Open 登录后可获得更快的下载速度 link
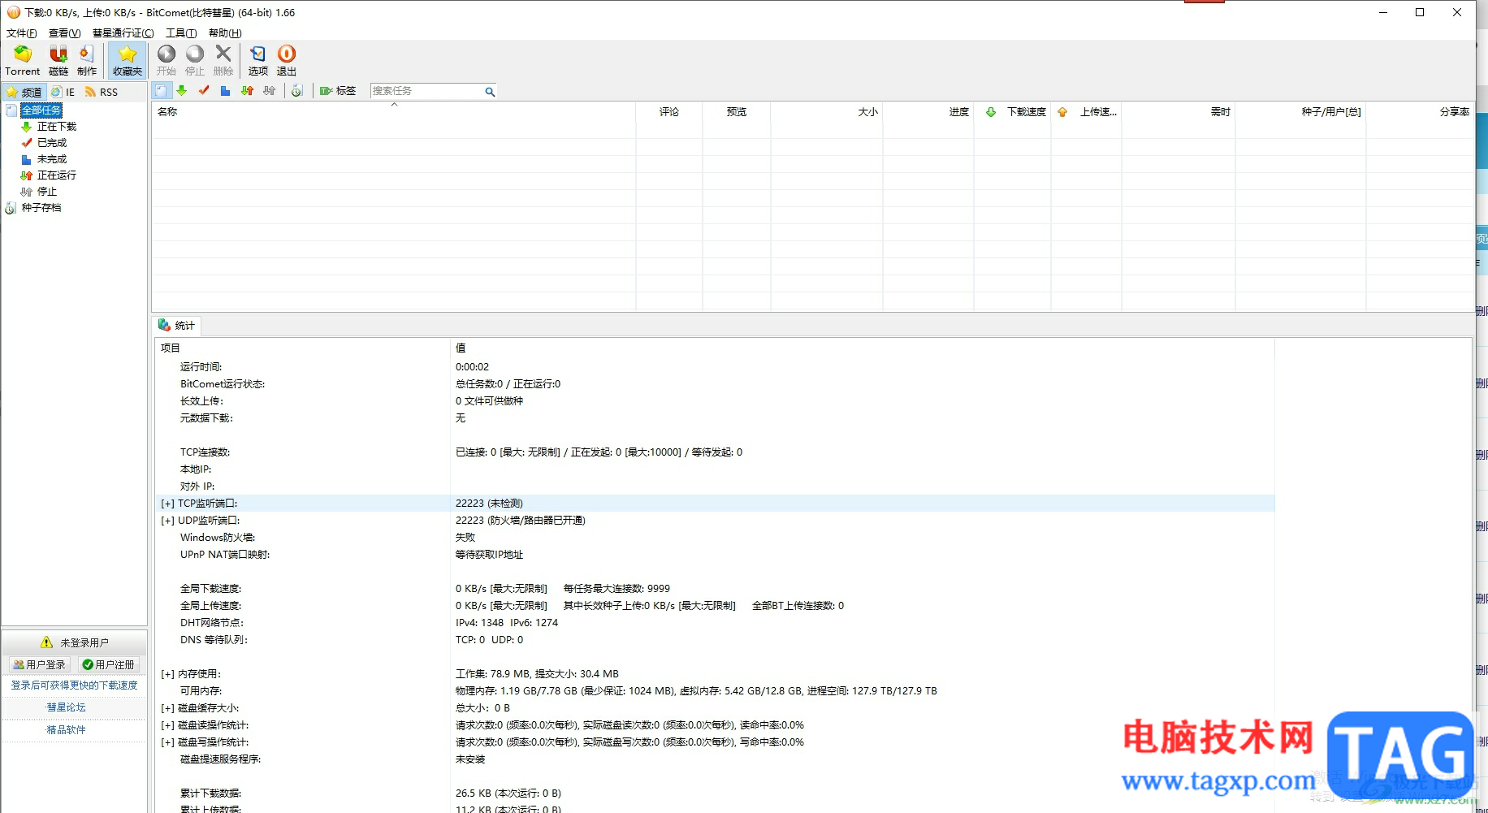This screenshot has height=813, width=1488. click(74, 685)
